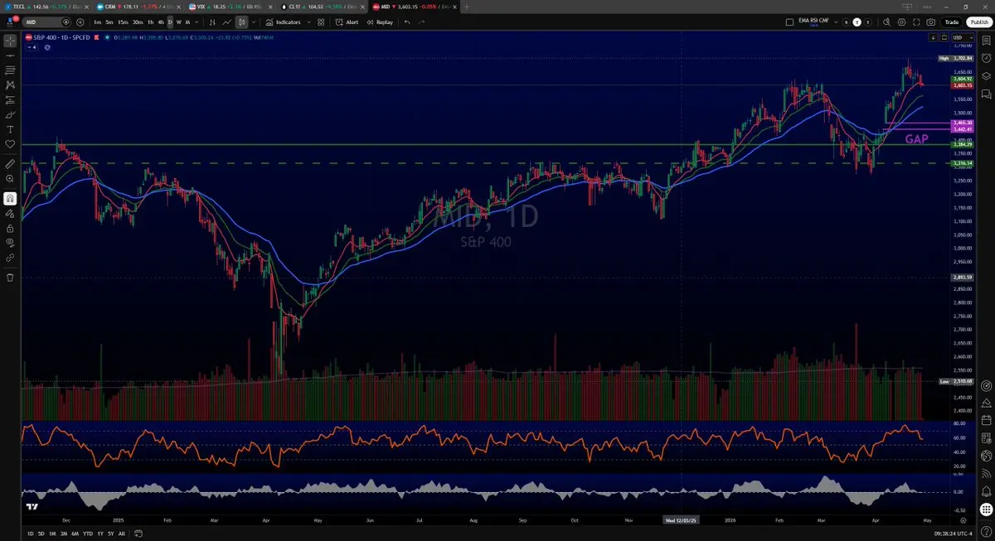
Task: Select the 1m interval
Action: coord(97,22)
